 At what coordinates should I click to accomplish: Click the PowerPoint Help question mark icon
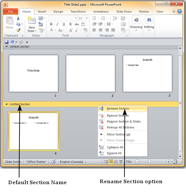click(x=179, y=12)
